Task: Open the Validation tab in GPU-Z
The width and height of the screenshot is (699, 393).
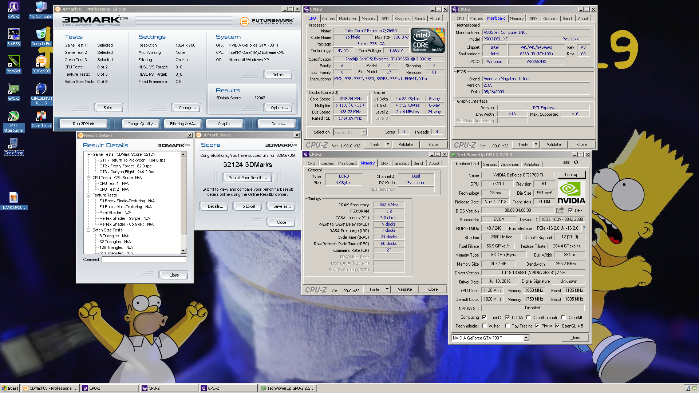Action: [532, 164]
